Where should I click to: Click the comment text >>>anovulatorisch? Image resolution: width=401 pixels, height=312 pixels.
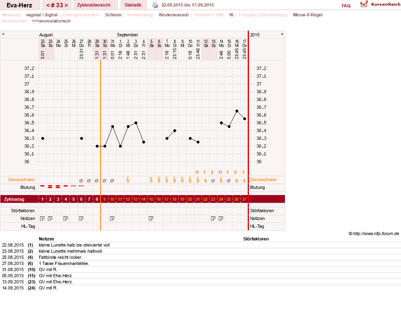tap(51, 21)
